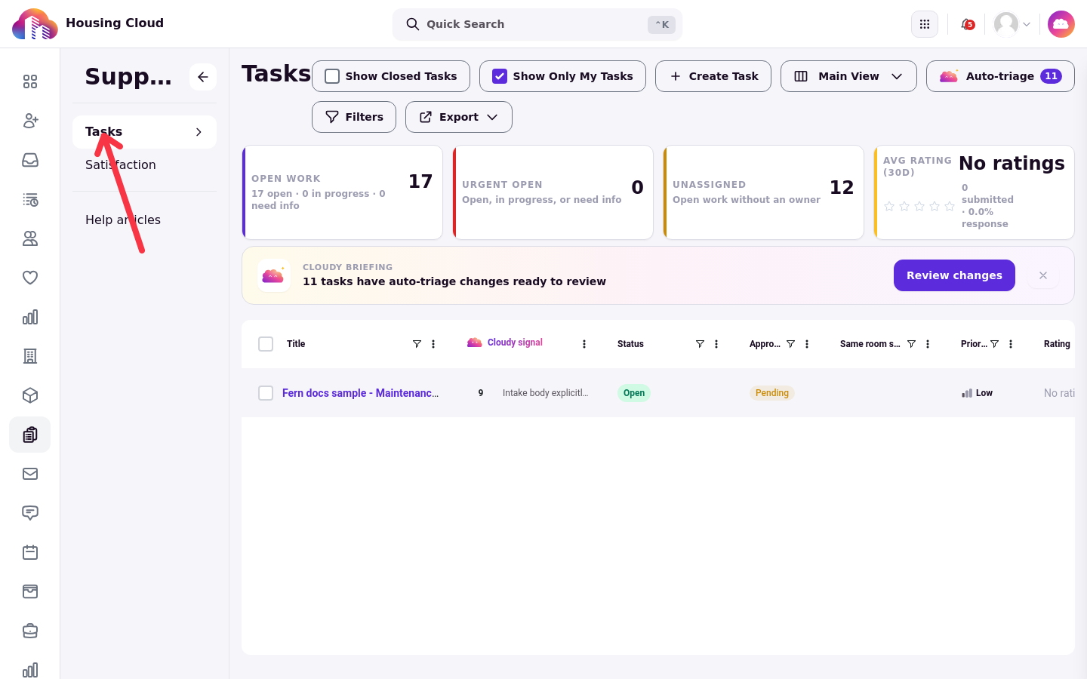Screen dimensions: 1087x679
Task: Open the Fern docs sample task link
Action: click(360, 393)
